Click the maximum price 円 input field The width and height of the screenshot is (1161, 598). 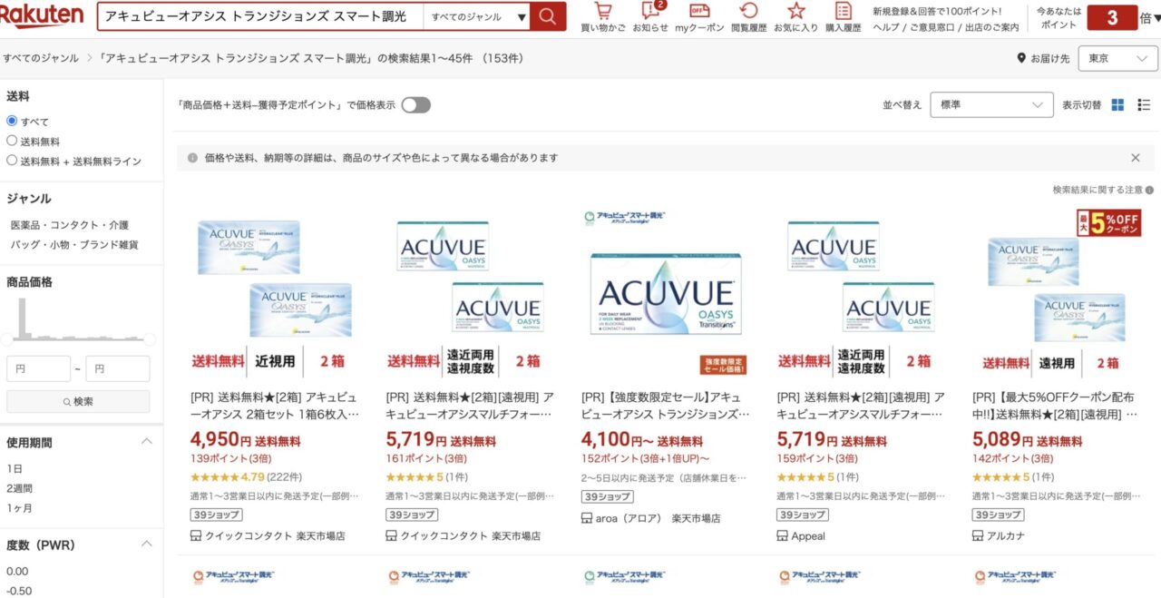[x=118, y=368]
